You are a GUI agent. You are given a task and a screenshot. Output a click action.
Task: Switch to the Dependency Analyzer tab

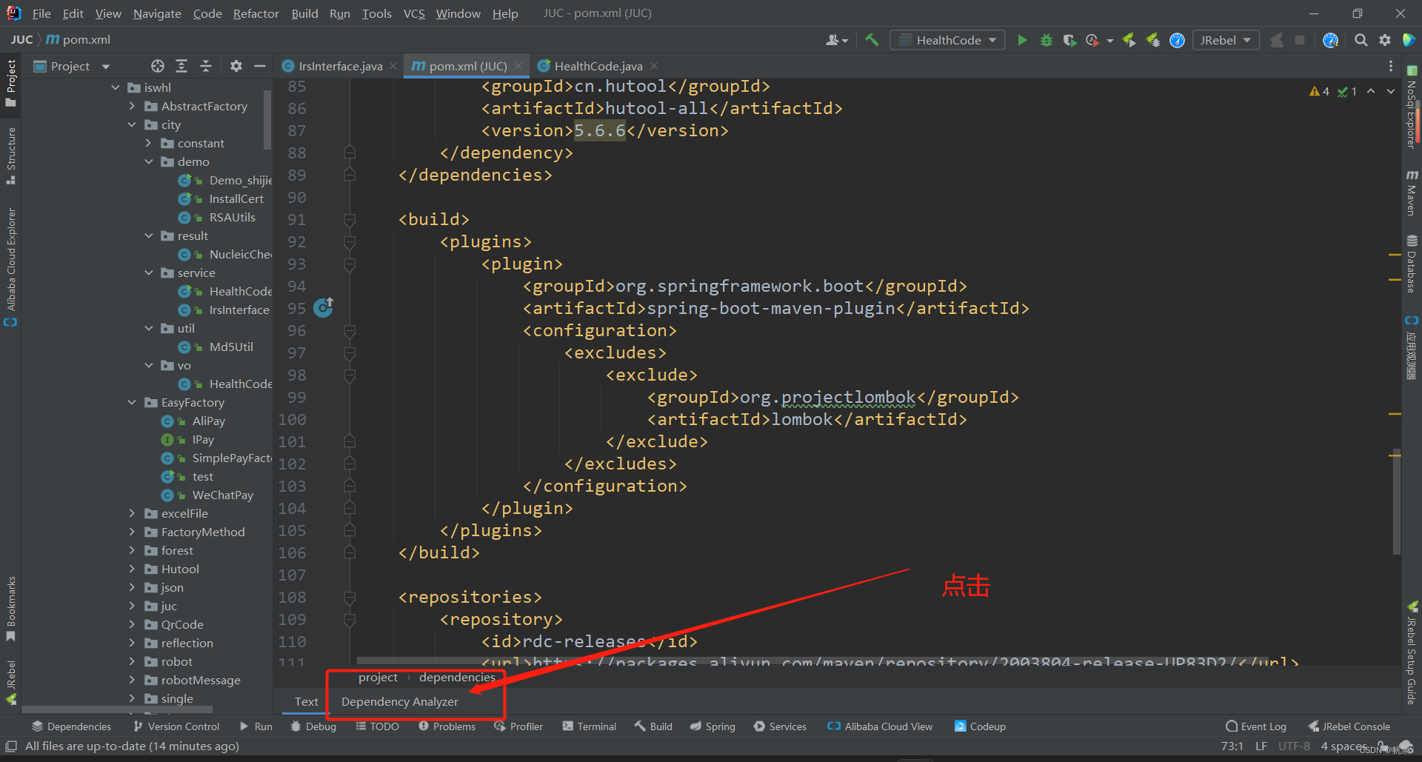pos(400,701)
